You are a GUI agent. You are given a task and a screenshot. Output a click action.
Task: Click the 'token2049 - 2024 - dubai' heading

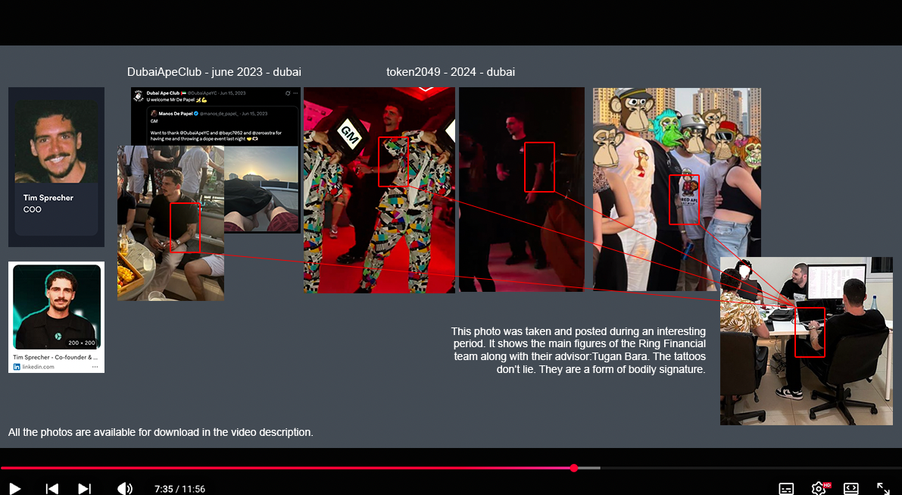[x=451, y=72]
